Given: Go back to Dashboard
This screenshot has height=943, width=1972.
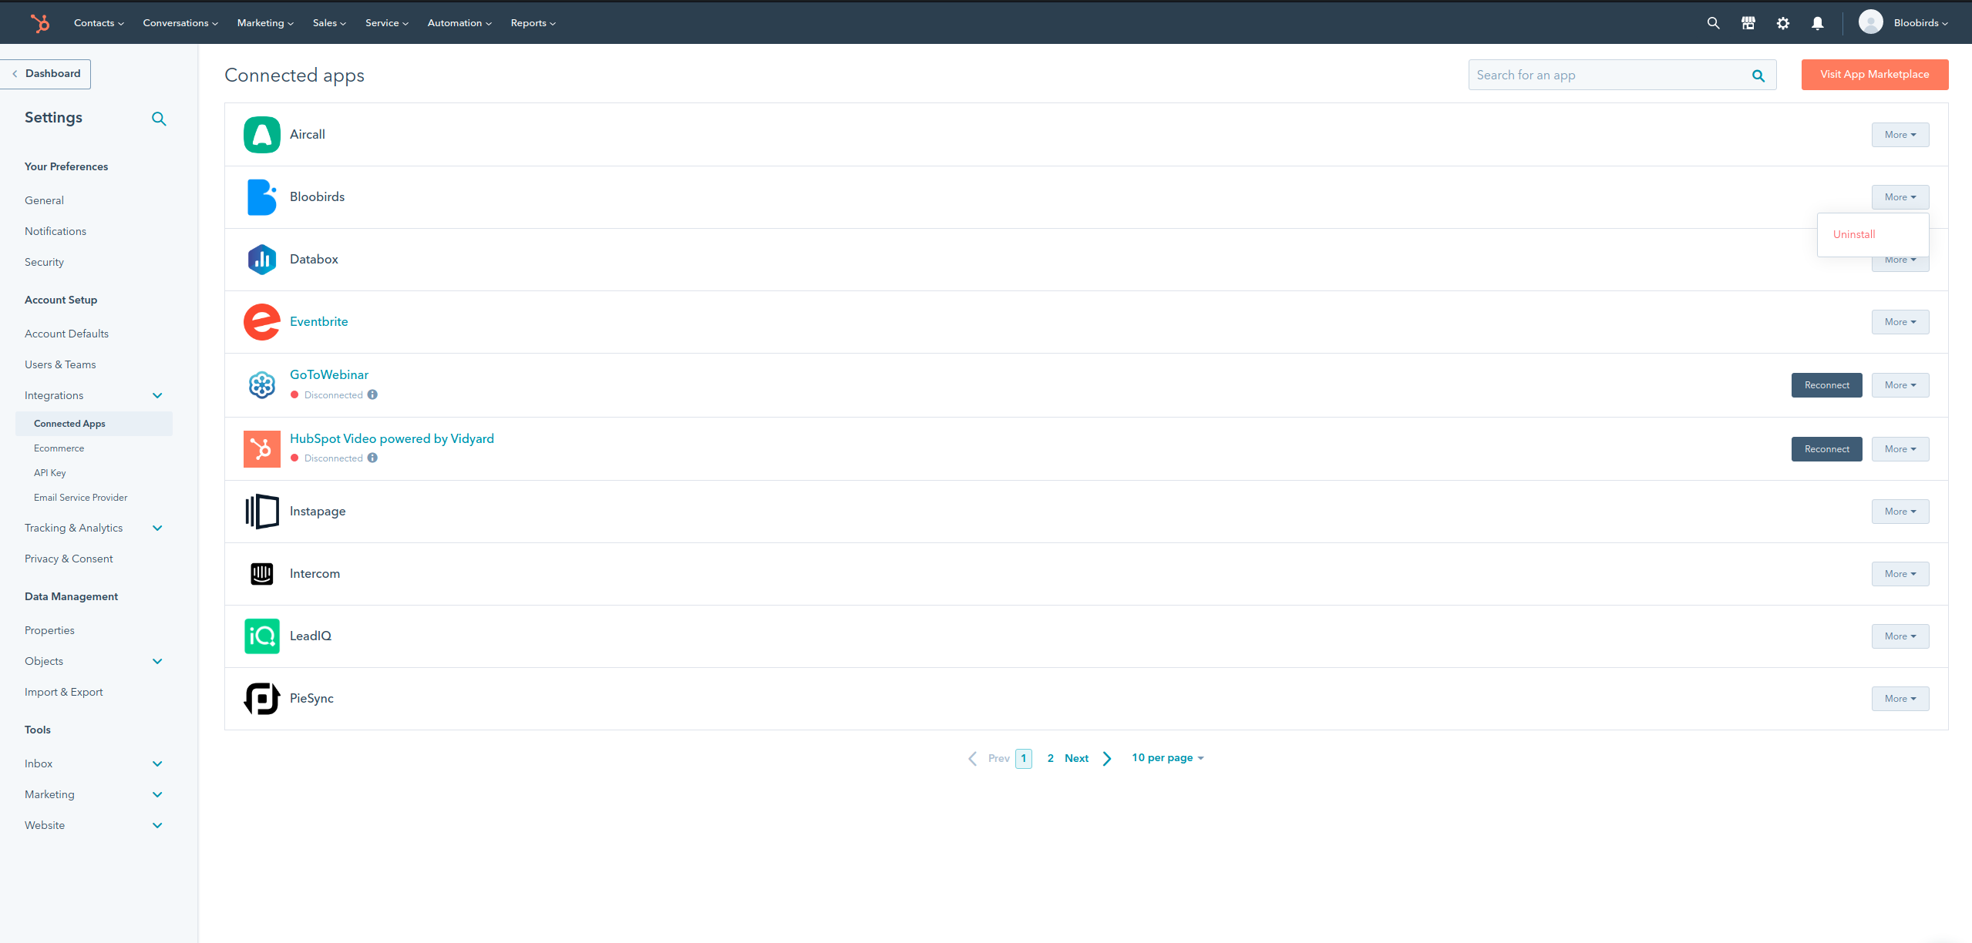Looking at the screenshot, I should (x=45, y=74).
